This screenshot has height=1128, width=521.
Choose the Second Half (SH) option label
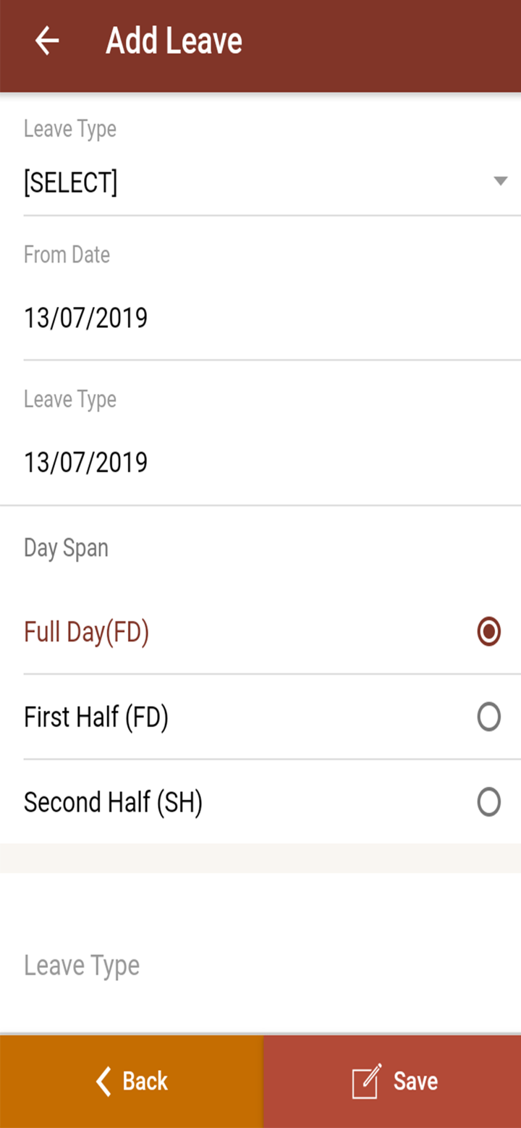[113, 802]
